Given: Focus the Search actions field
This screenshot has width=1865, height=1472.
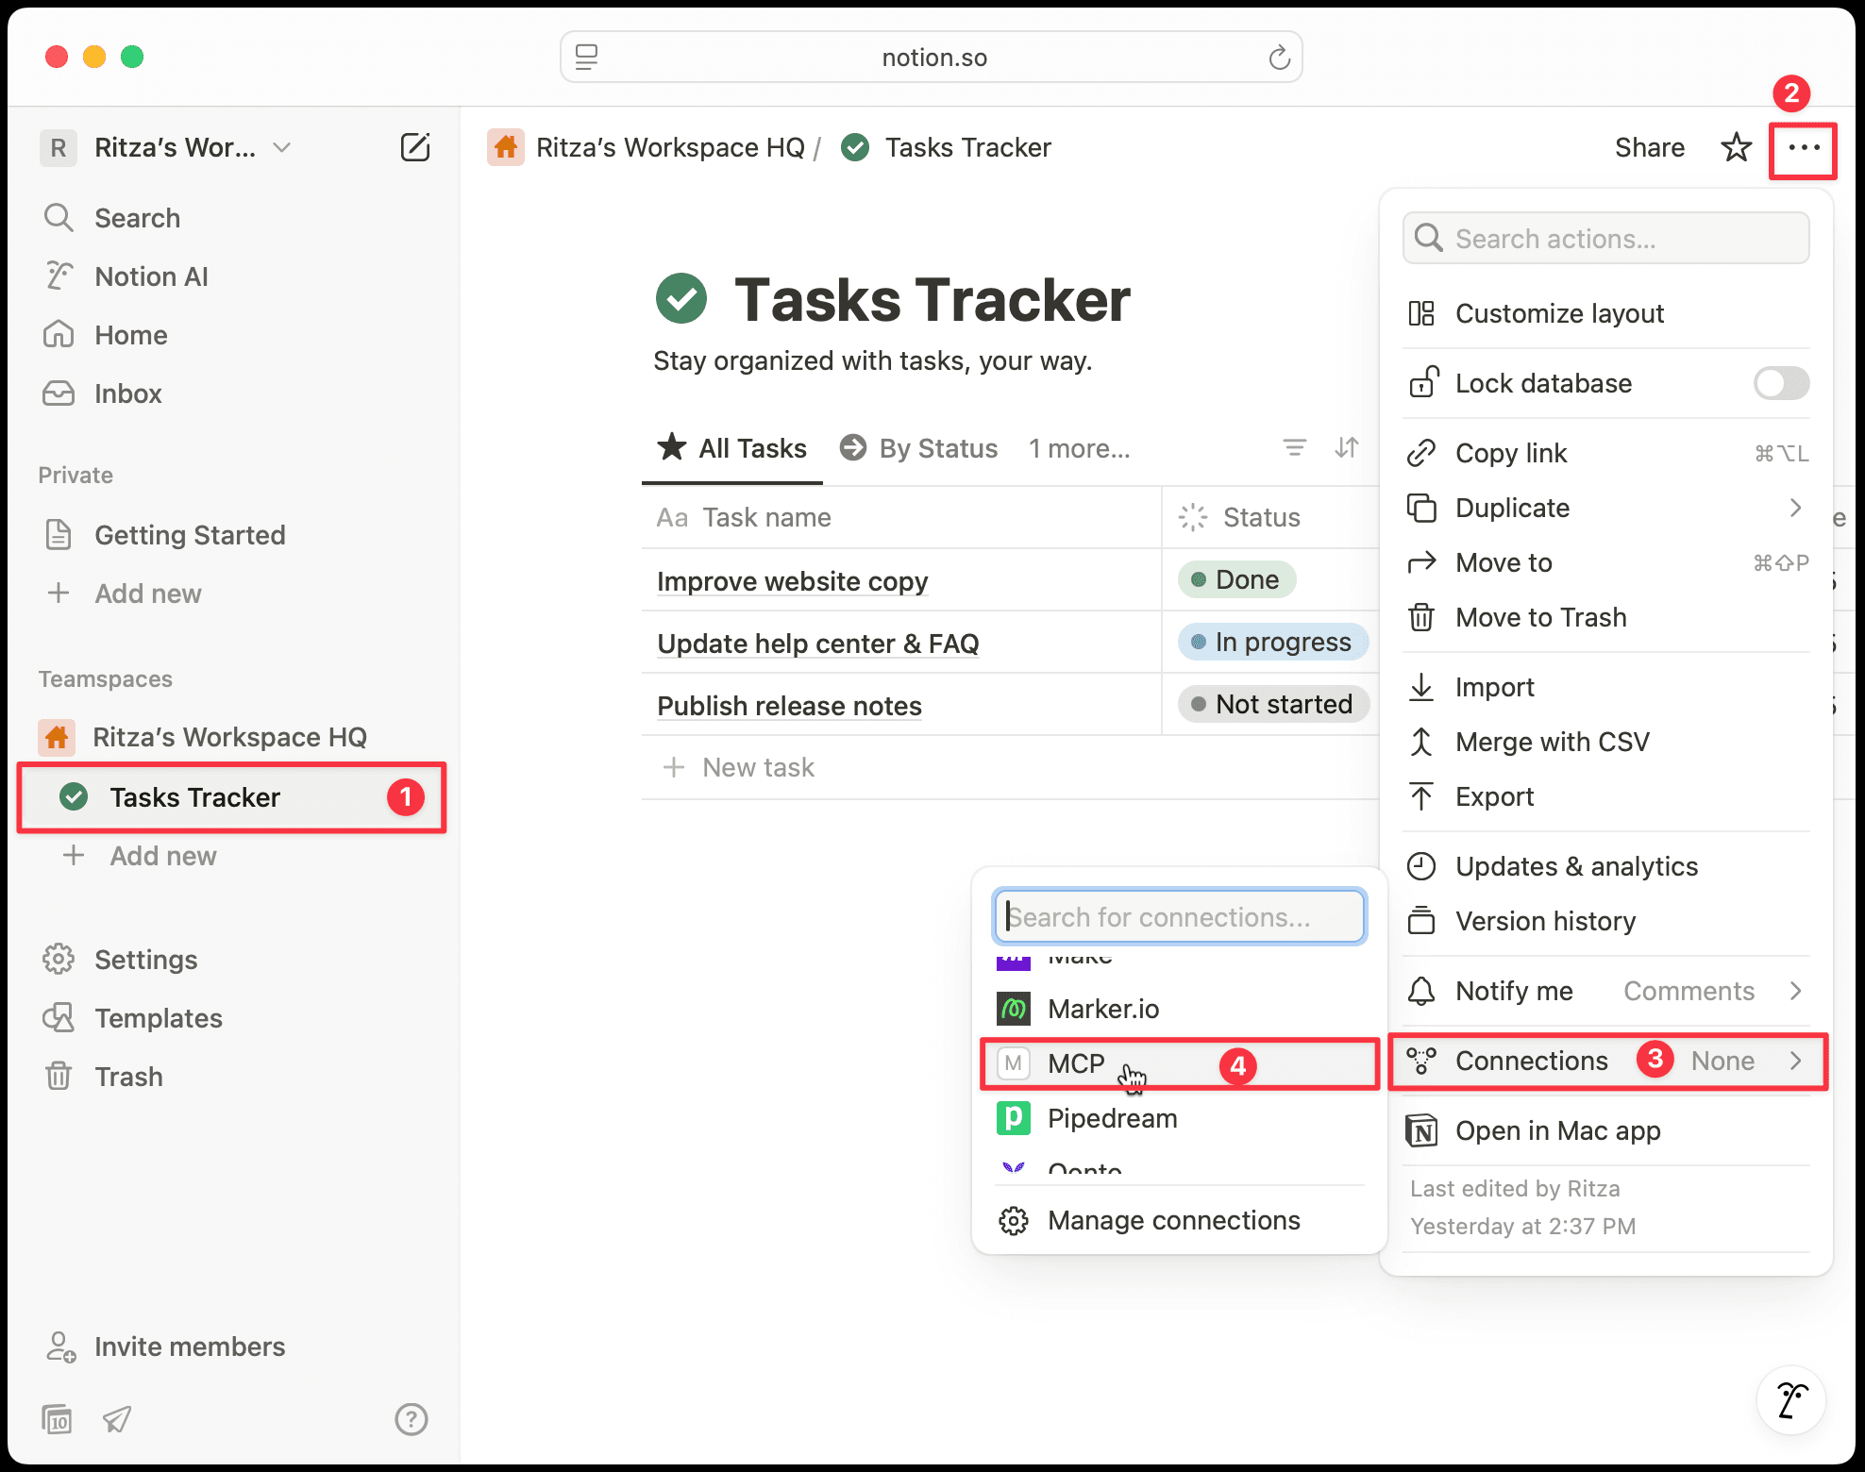Looking at the screenshot, I should point(1605,239).
